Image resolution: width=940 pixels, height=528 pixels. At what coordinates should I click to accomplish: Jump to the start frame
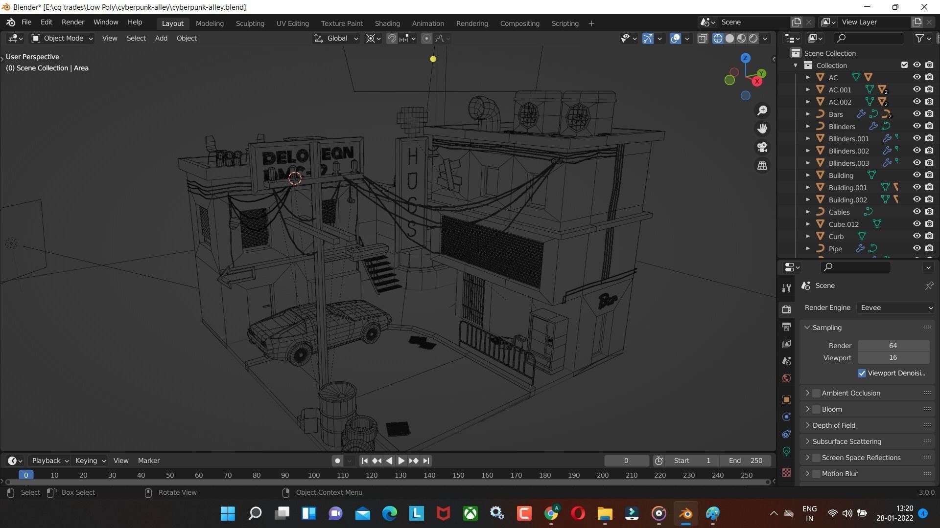pyautogui.click(x=364, y=461)
